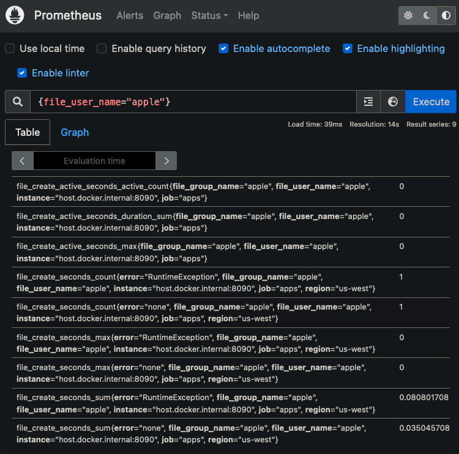
Task: Open the Graph nav link
Action: (x=167, y=15)
